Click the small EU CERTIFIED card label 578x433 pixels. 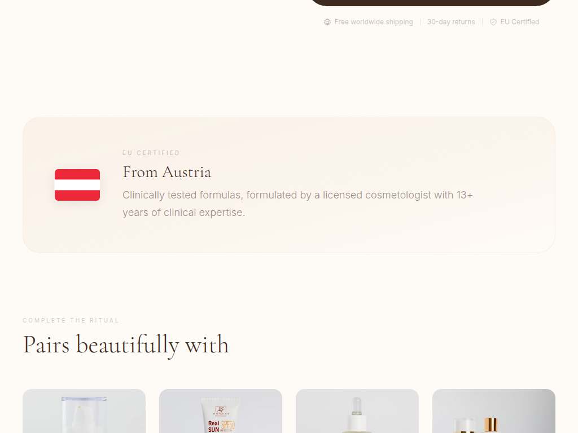click(151, 153)
